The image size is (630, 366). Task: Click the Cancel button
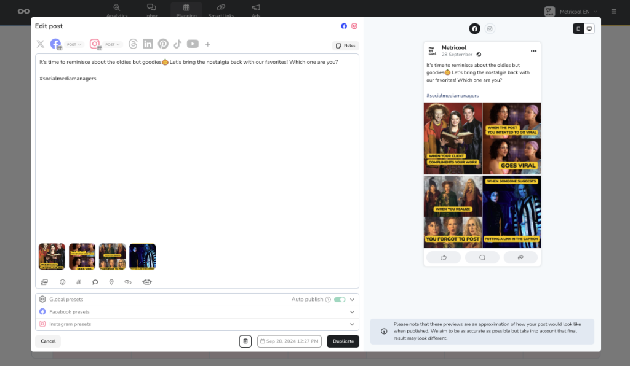(x=48, y=341)
